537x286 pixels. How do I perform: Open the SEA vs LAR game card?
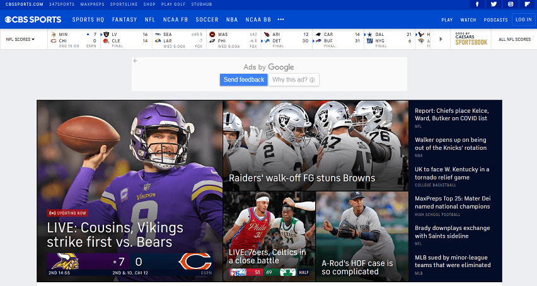tap(179, 39)
